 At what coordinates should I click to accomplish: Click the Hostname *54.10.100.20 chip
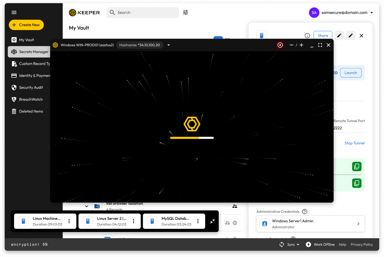pos(139,45)
